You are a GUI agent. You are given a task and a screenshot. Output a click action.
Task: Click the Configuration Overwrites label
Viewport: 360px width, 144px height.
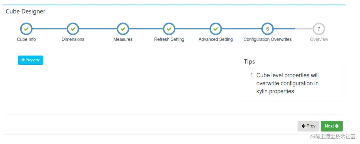(268, 39)
